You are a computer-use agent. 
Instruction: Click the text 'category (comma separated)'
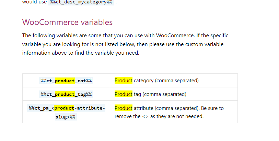166,81
